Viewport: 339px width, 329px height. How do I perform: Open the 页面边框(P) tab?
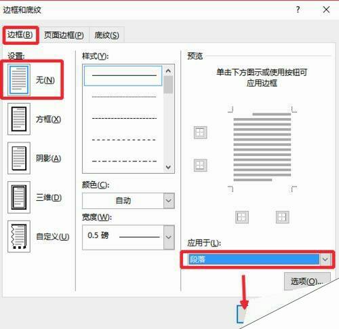[64, 35]
